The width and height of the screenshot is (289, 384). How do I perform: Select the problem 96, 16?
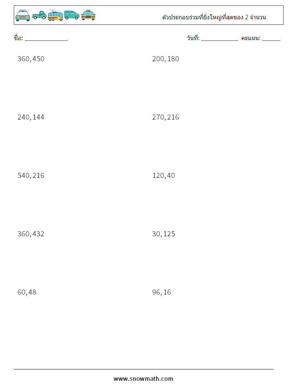click(x=162, y=292)
